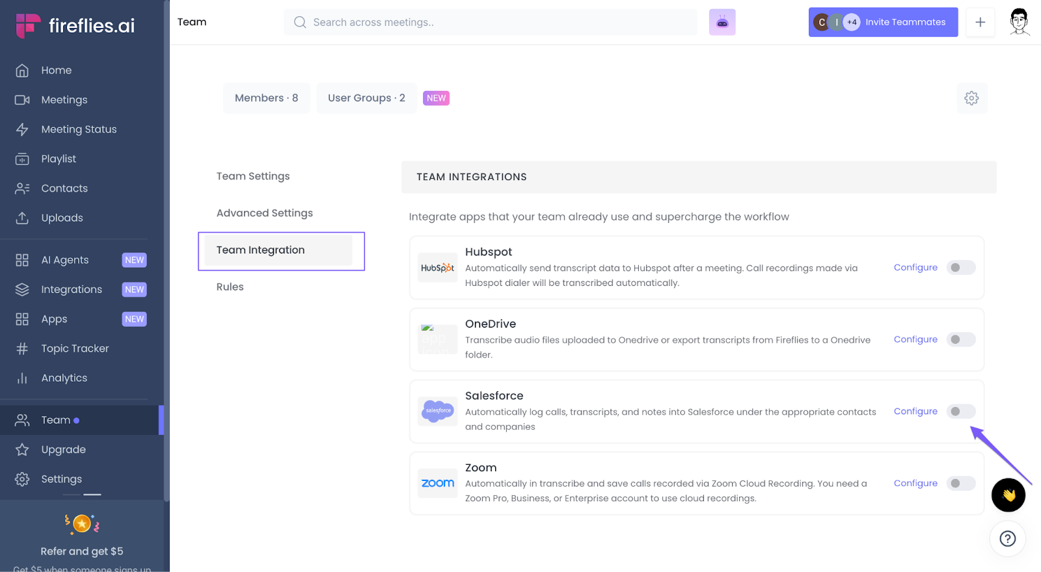Screen dimensions: 1041x572
Task: Switch to Members tab
Action: point(267,98)
